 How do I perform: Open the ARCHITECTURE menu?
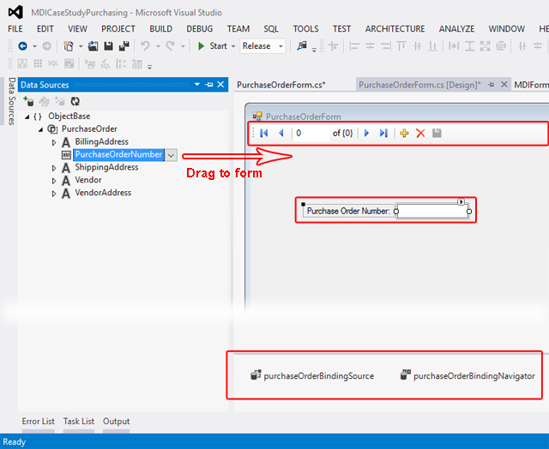point(395,28)
